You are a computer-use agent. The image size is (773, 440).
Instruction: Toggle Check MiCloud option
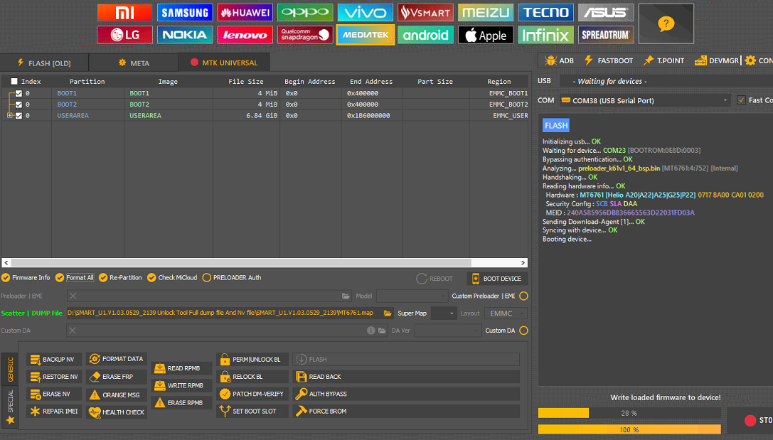click(x=172, y=278)
